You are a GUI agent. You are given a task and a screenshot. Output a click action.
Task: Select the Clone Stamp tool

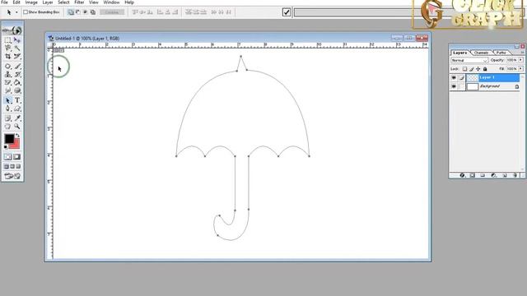(x=7, y=74)
